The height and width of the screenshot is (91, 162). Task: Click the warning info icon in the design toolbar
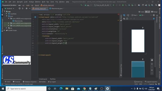pyautogui.click(x=154, y=15)
